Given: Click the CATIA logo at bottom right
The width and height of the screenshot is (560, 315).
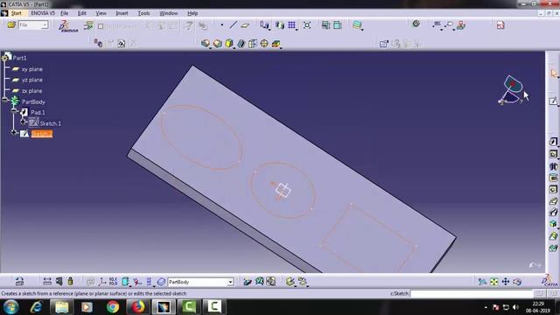Looking at the screenshot, I should click(549, 280).
